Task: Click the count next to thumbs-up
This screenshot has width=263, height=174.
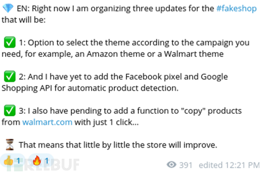Action: 18,161
